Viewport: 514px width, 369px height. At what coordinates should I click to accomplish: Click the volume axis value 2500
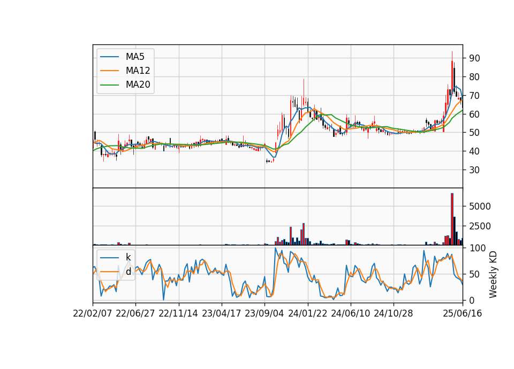coord(480,226)
